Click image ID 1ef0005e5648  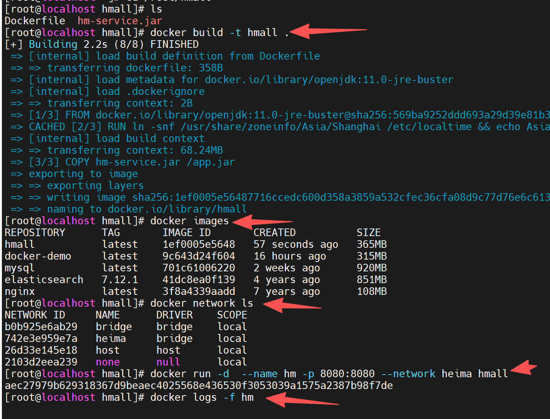click(199, 244)
